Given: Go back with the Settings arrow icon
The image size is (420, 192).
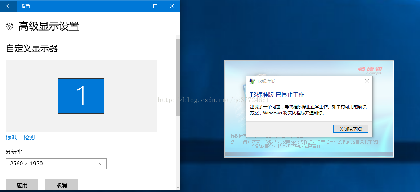Looking at the screenshot, I should point(9,6).
